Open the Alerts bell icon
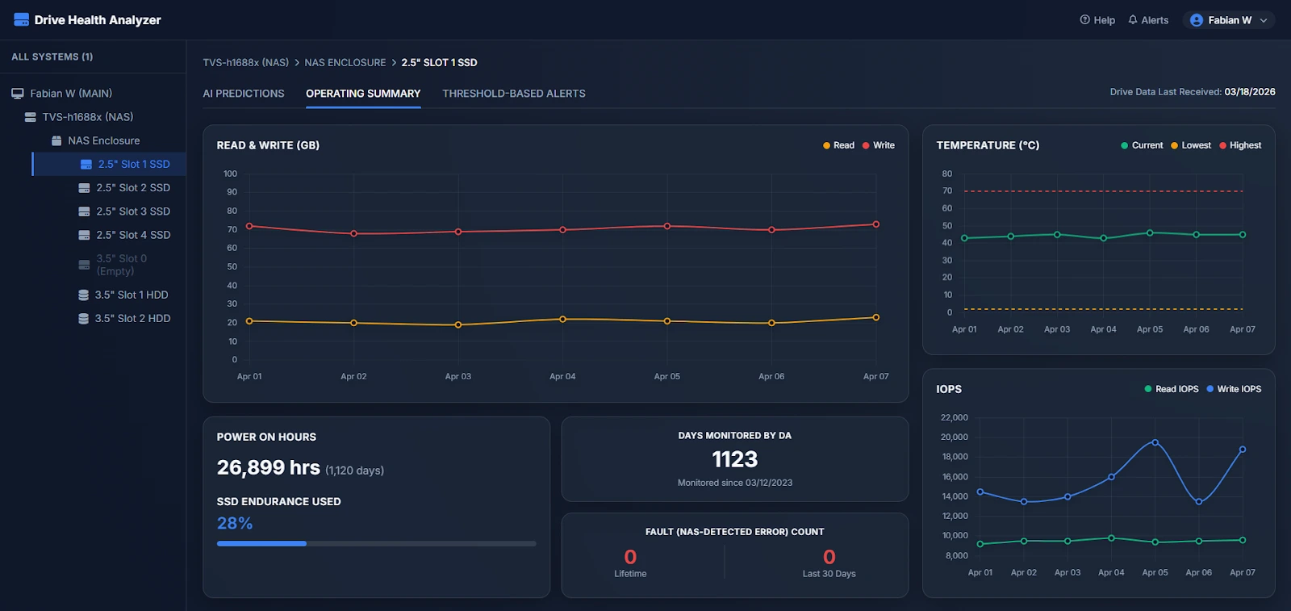Screen dimensions: 1291x611 tap(1133, 20)
